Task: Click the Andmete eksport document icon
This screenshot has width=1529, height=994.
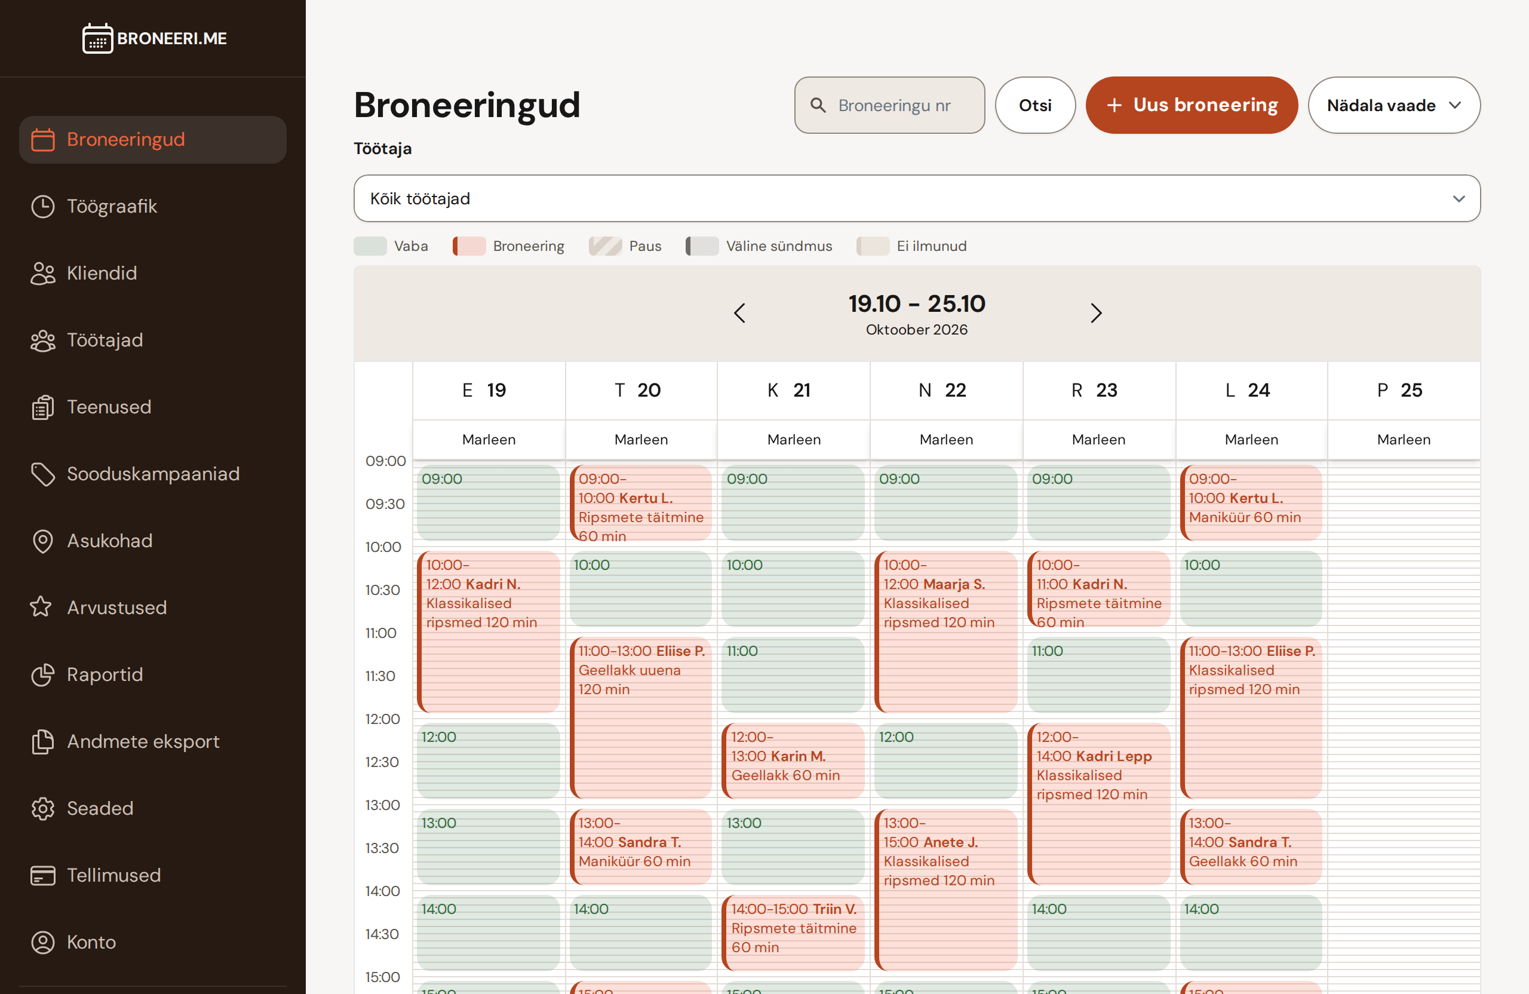Action: [x=43, y=741]
